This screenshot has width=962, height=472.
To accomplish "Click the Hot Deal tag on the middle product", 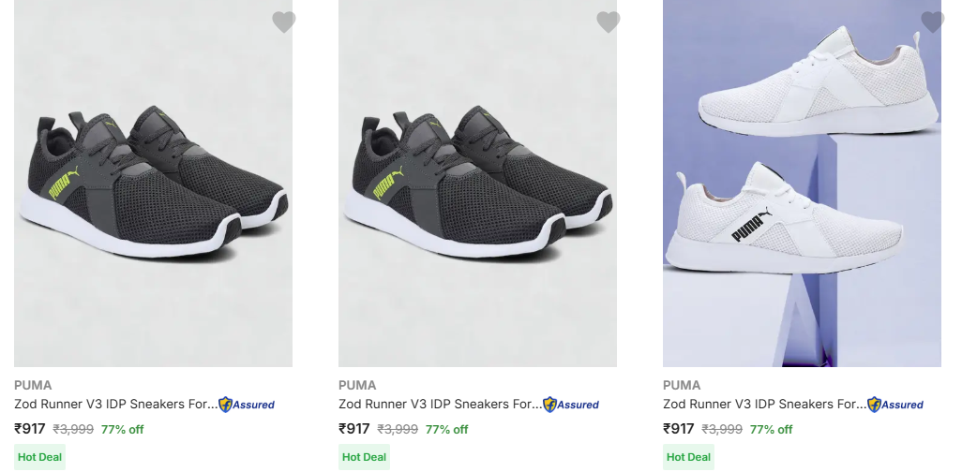I will (364, 457).
